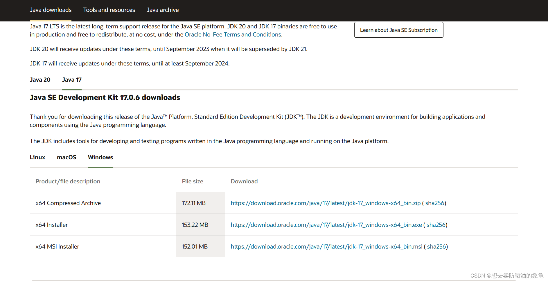
Task: Open sha256 link for the msi installer
Action: (436, 247)
